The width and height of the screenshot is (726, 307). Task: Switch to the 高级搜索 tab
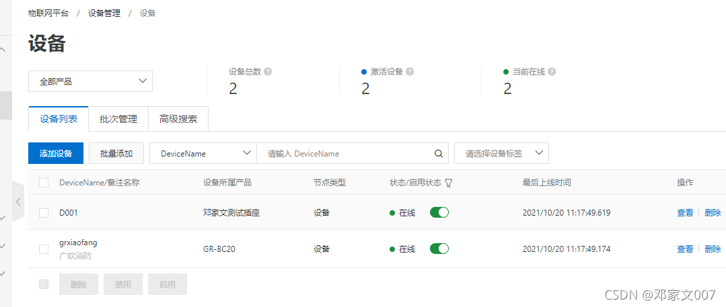coord(178,120)
